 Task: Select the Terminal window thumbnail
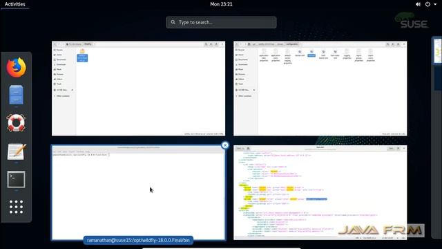(138, 193)
